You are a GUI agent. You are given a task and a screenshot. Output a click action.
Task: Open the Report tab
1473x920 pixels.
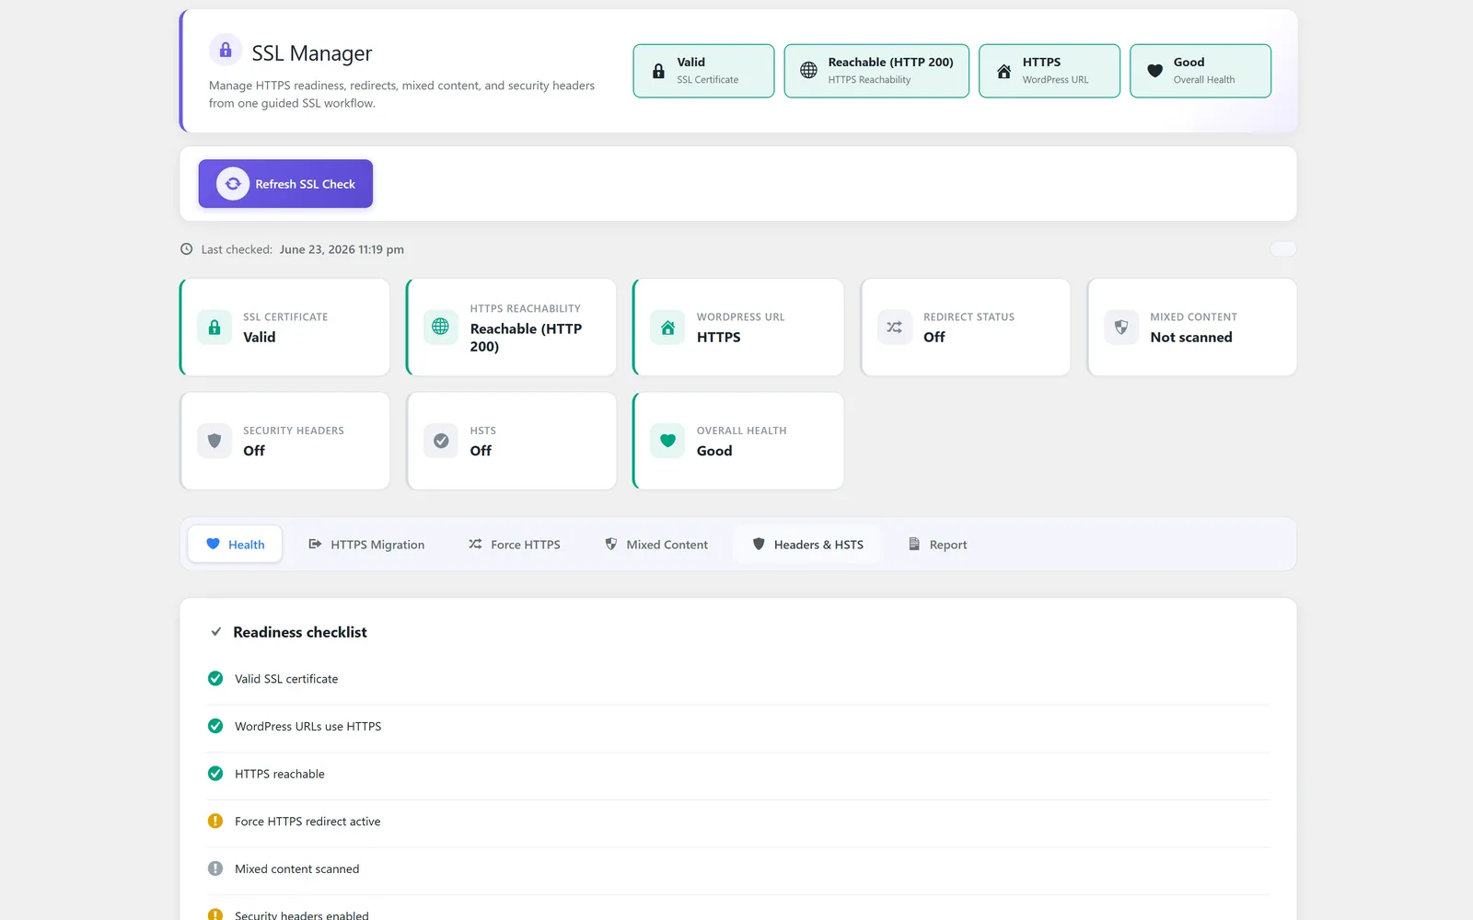(937, 545)
